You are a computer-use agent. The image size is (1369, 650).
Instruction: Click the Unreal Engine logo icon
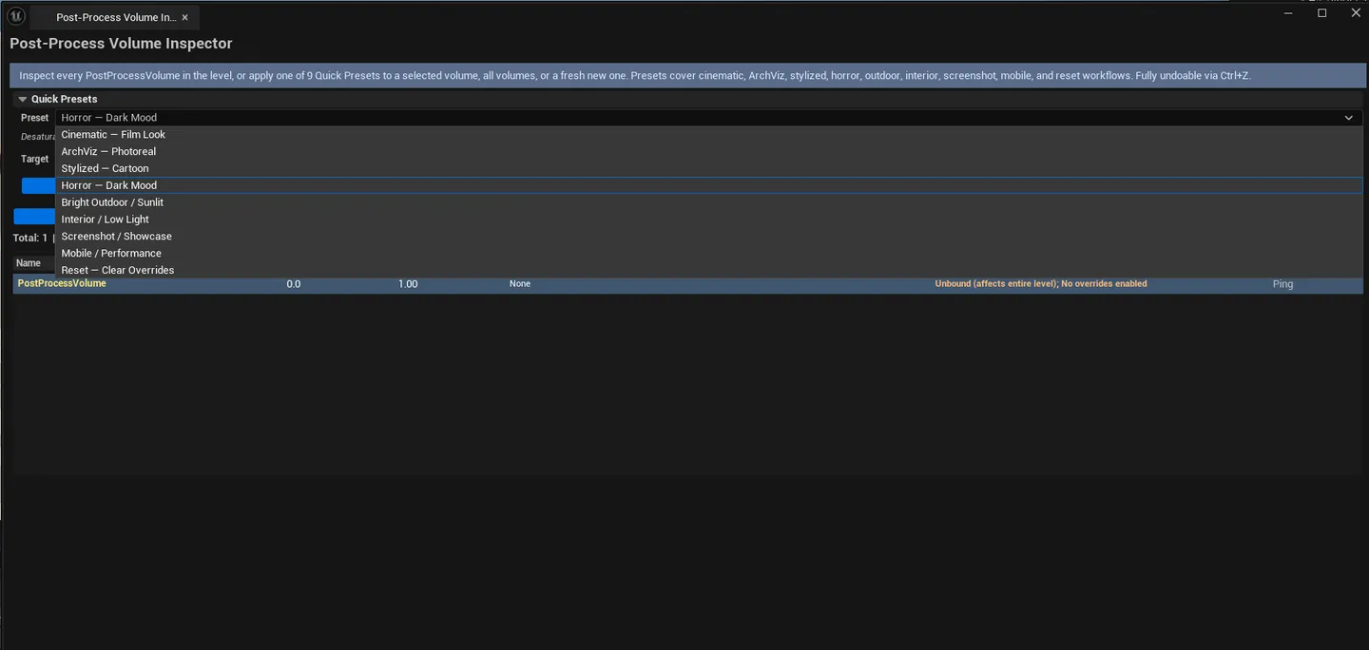pos(15,16)
